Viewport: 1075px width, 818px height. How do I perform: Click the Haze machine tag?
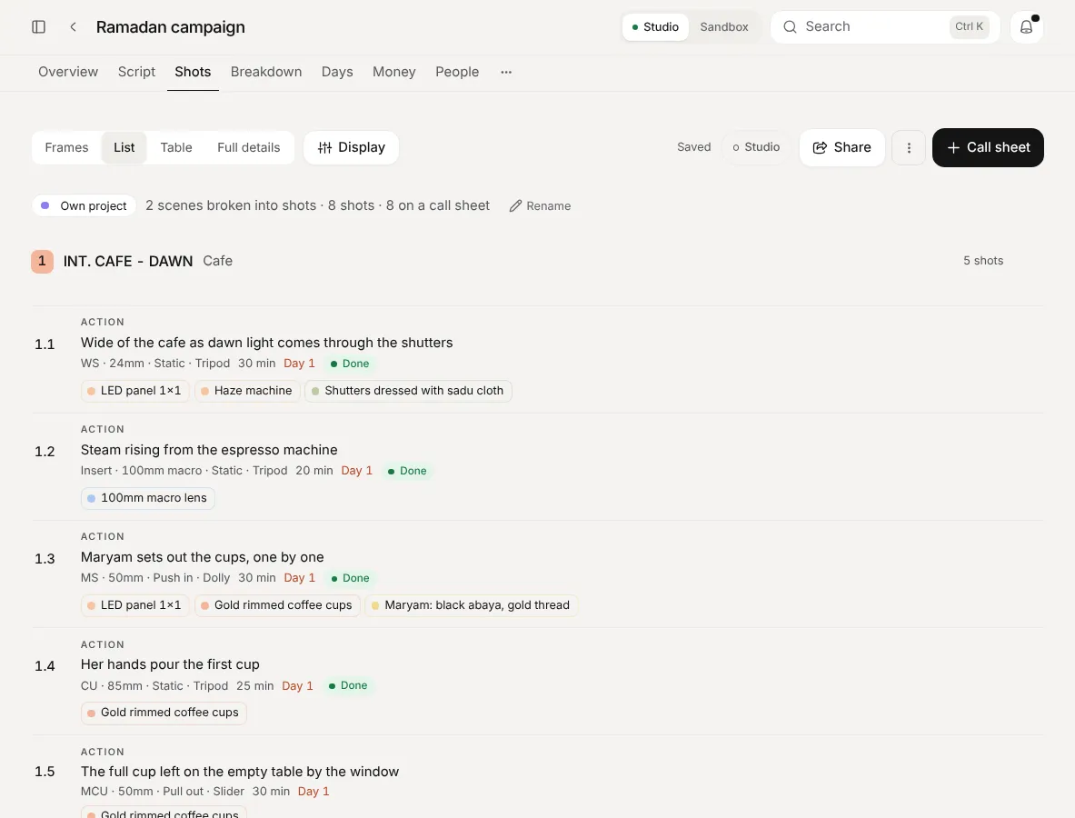click(x=247, y=391)
